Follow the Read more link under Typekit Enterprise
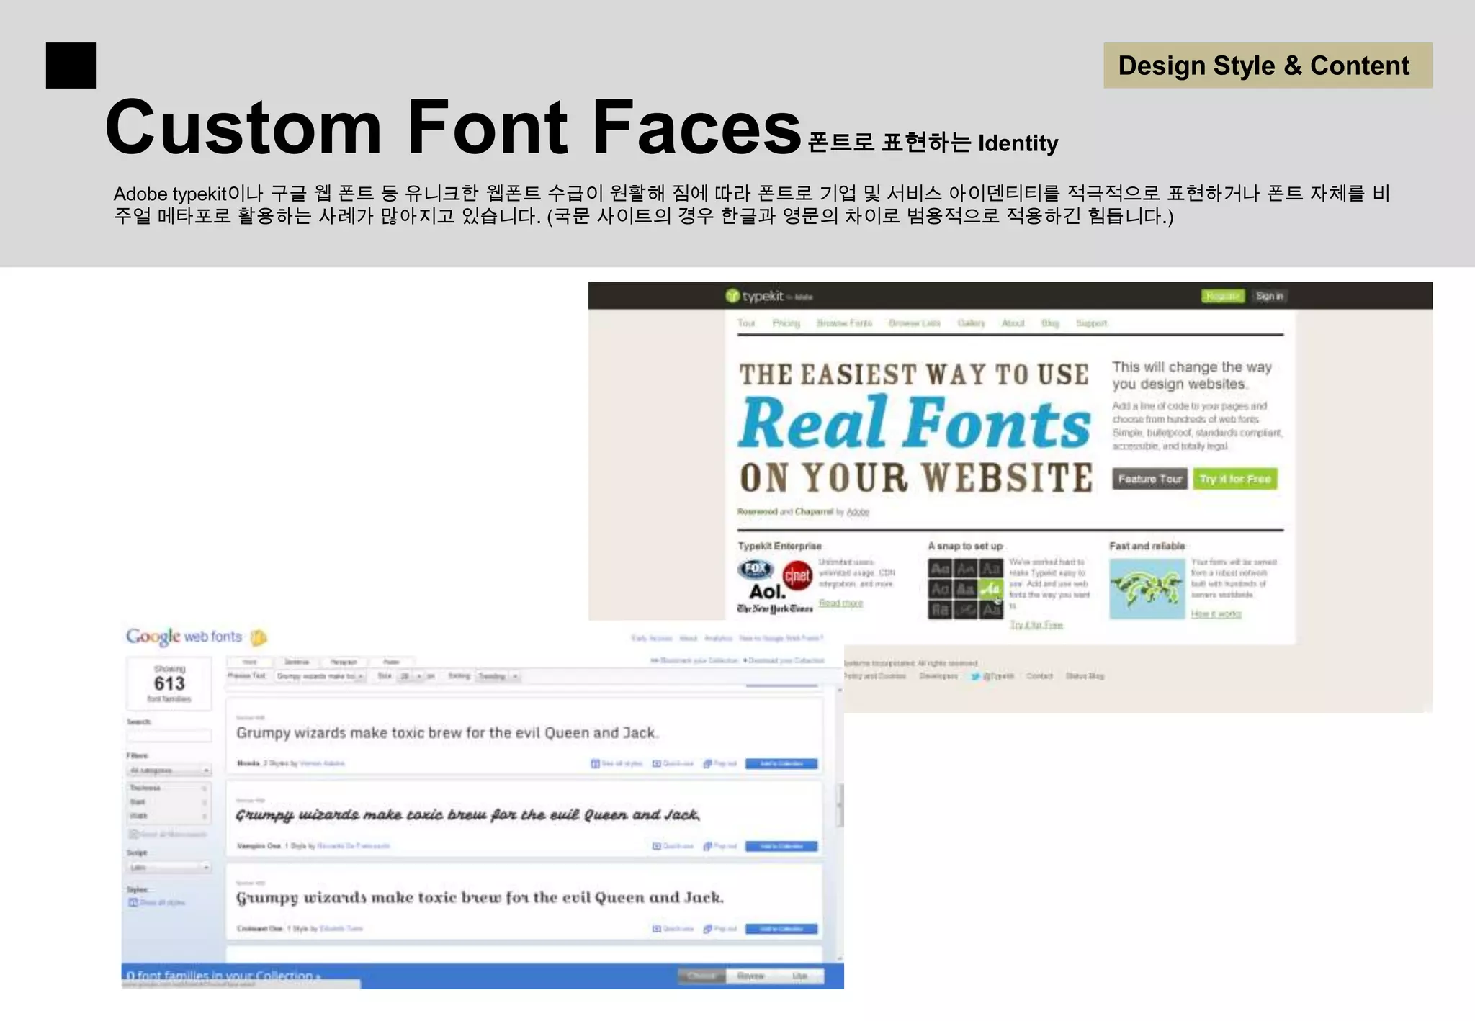1475x1021 pixels. point(840,603)
